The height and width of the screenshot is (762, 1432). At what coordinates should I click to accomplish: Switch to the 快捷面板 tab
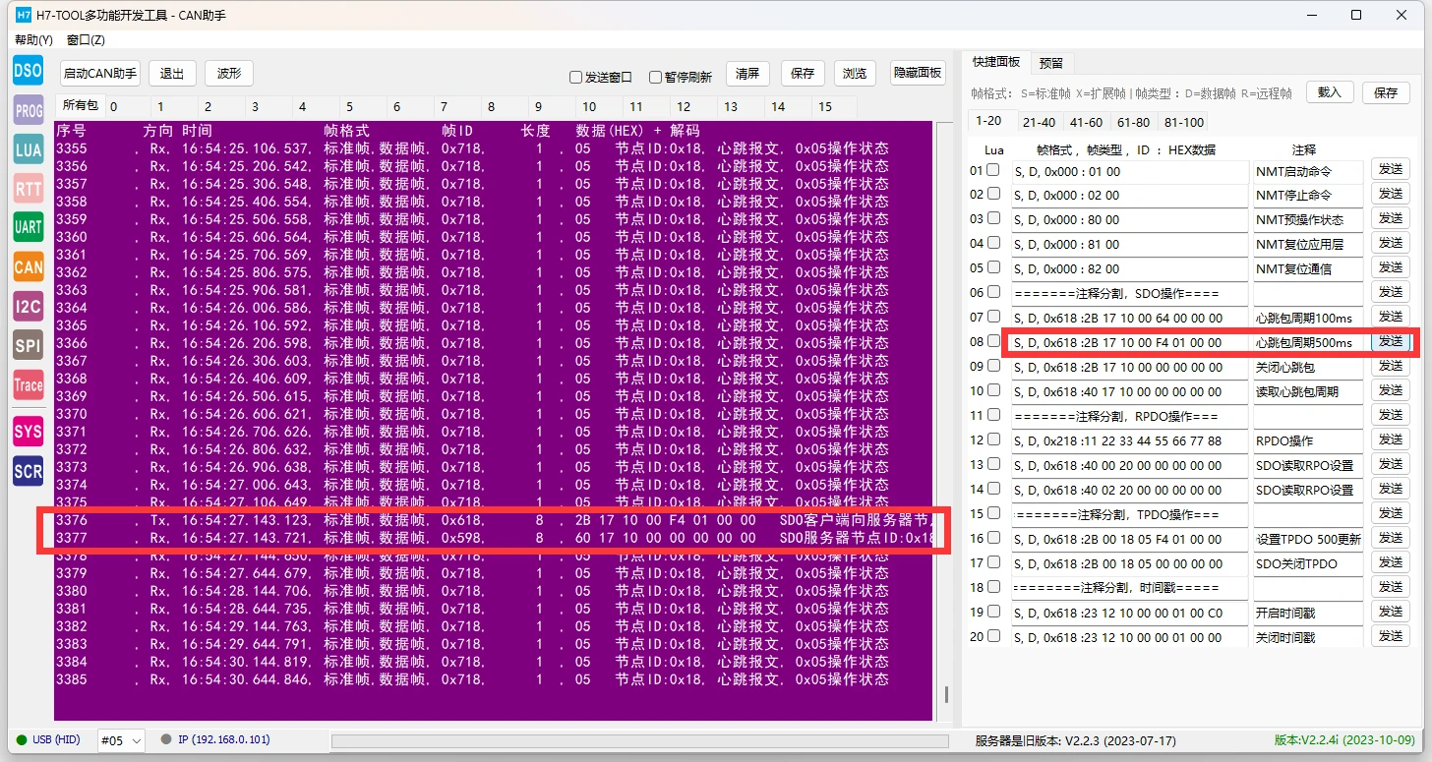996,62
